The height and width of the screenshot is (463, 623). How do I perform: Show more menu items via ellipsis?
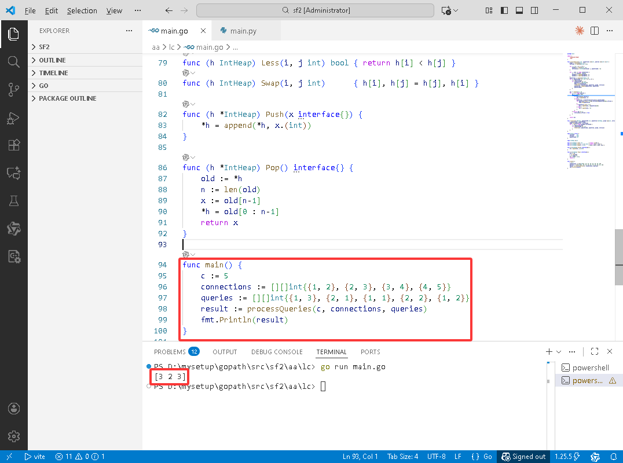pyautogui.click(x=137, y=10)
